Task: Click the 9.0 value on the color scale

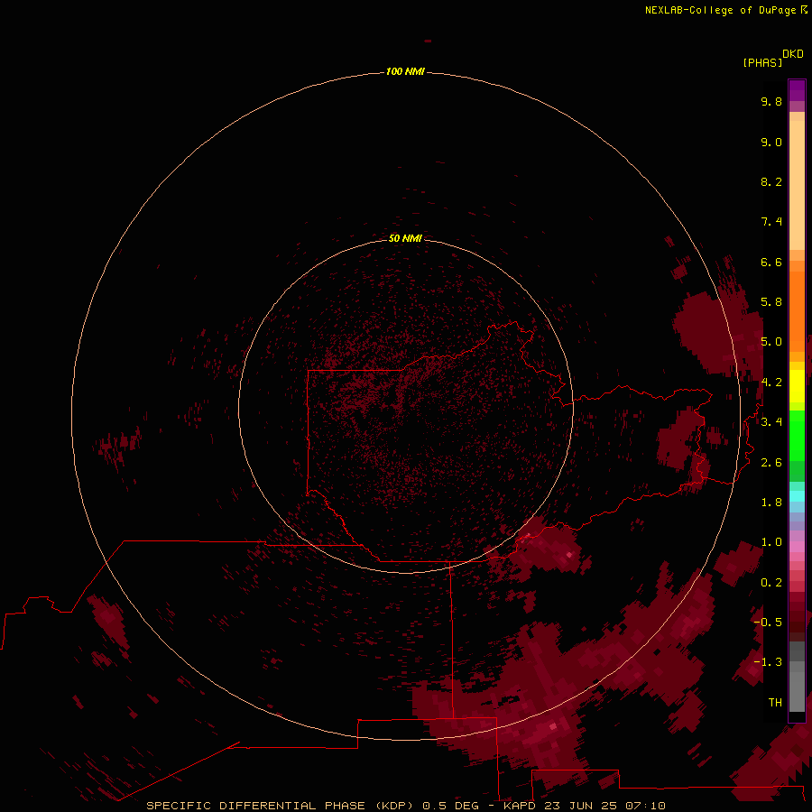Action: pos(771,142)
